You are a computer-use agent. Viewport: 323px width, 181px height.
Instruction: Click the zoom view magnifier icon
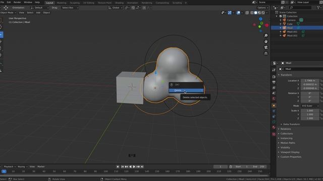point(266,36)
